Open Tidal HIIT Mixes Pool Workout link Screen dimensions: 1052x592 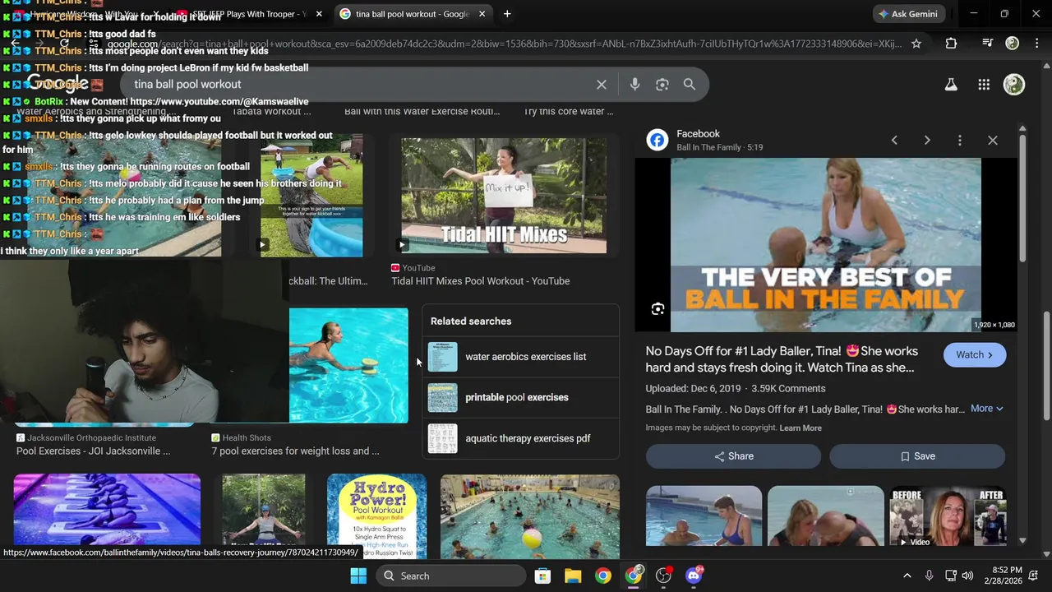click(x=480, y=281)
